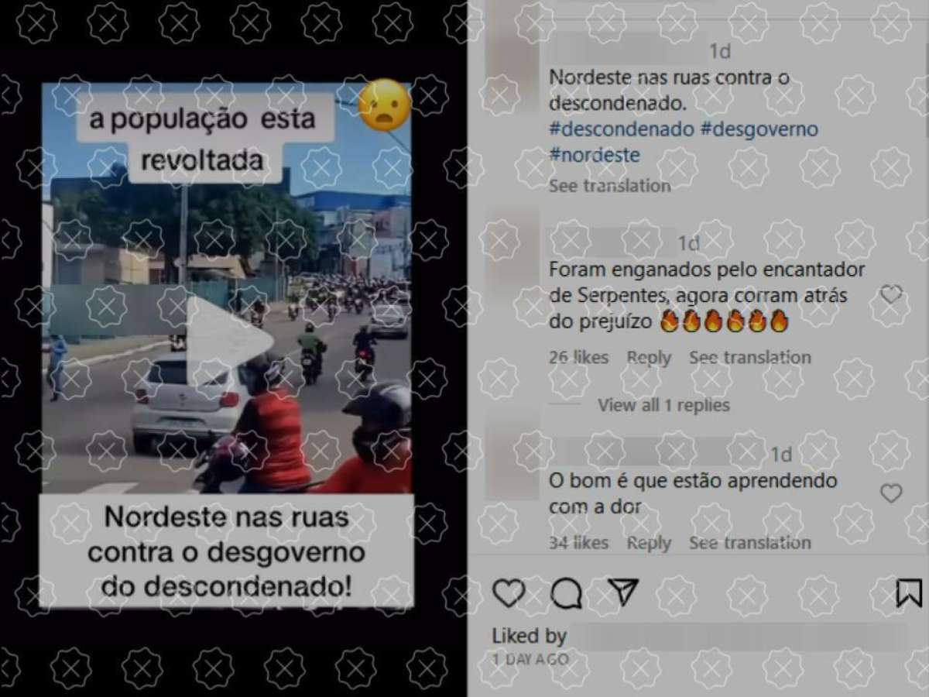Like the 'encantador de Serpentes' comment
929x697 pixels.
891,294
